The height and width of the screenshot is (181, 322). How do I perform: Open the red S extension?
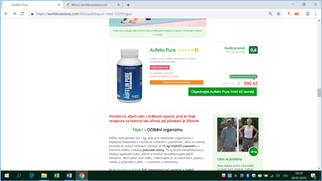tap(289, 14)
